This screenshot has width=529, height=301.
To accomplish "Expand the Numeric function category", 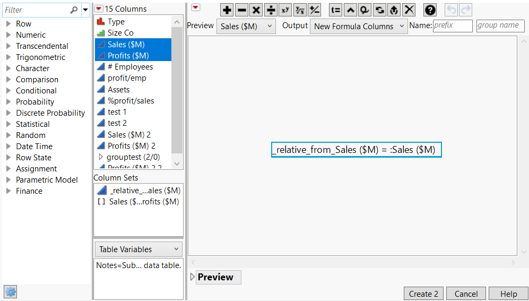I will (9, 35).
